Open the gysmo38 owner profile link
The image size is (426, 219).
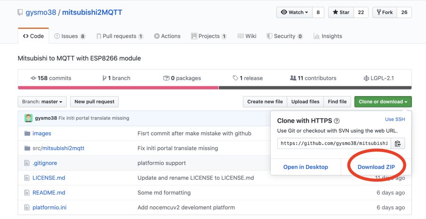[41, 13]
